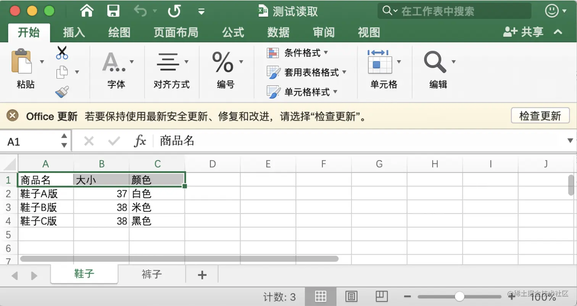Viewport: 577px width, 306px height.
Task: Open the 字体 font group
Action: [116, 69]
